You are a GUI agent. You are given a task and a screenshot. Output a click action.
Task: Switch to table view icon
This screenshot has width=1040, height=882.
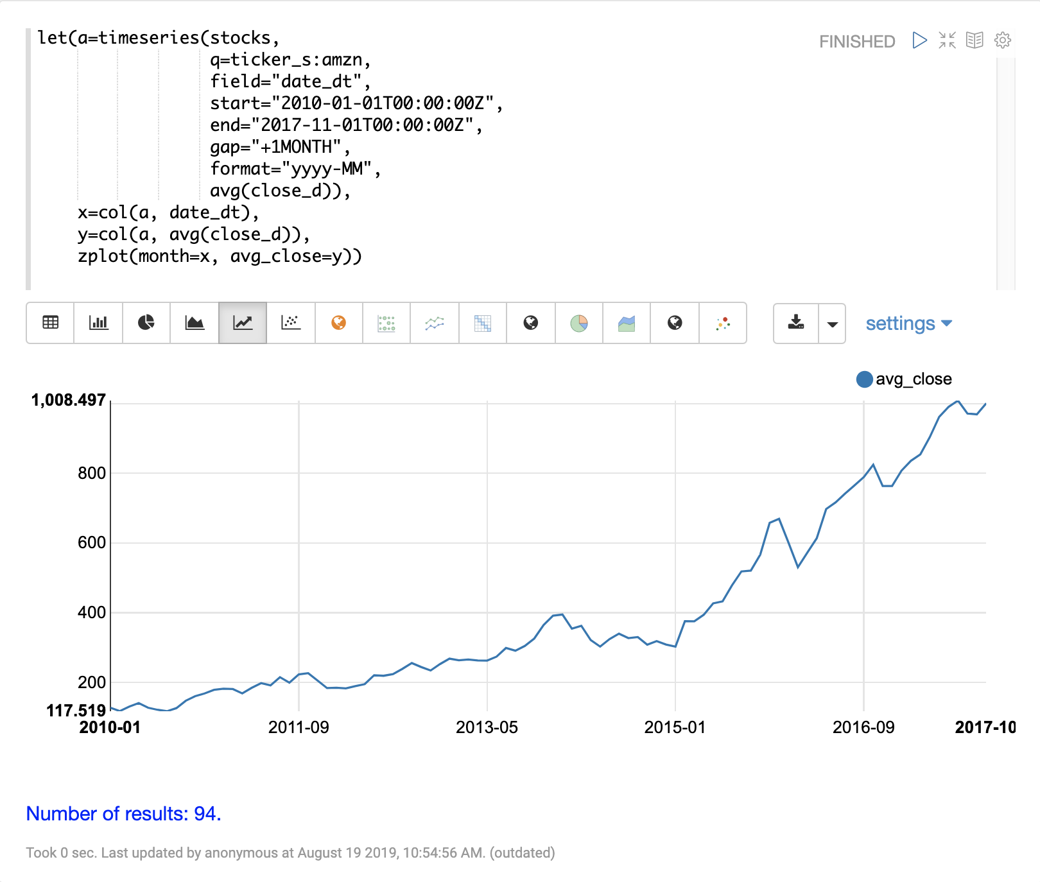(x=50, y=323)
